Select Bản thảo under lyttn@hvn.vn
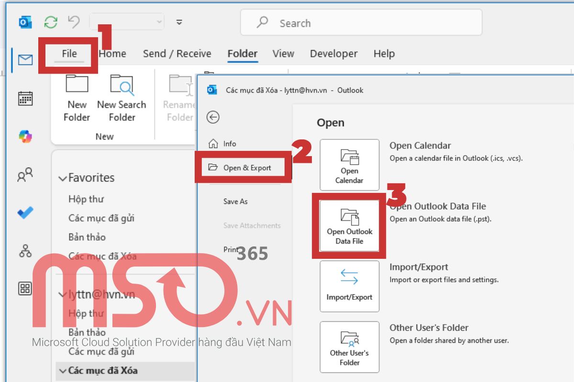 (x=87, y=332)
